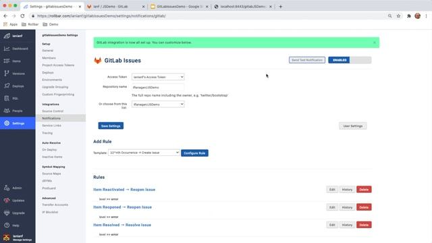
Task: Click the Apps bookmarks shortcut
Action: point(10,24)
